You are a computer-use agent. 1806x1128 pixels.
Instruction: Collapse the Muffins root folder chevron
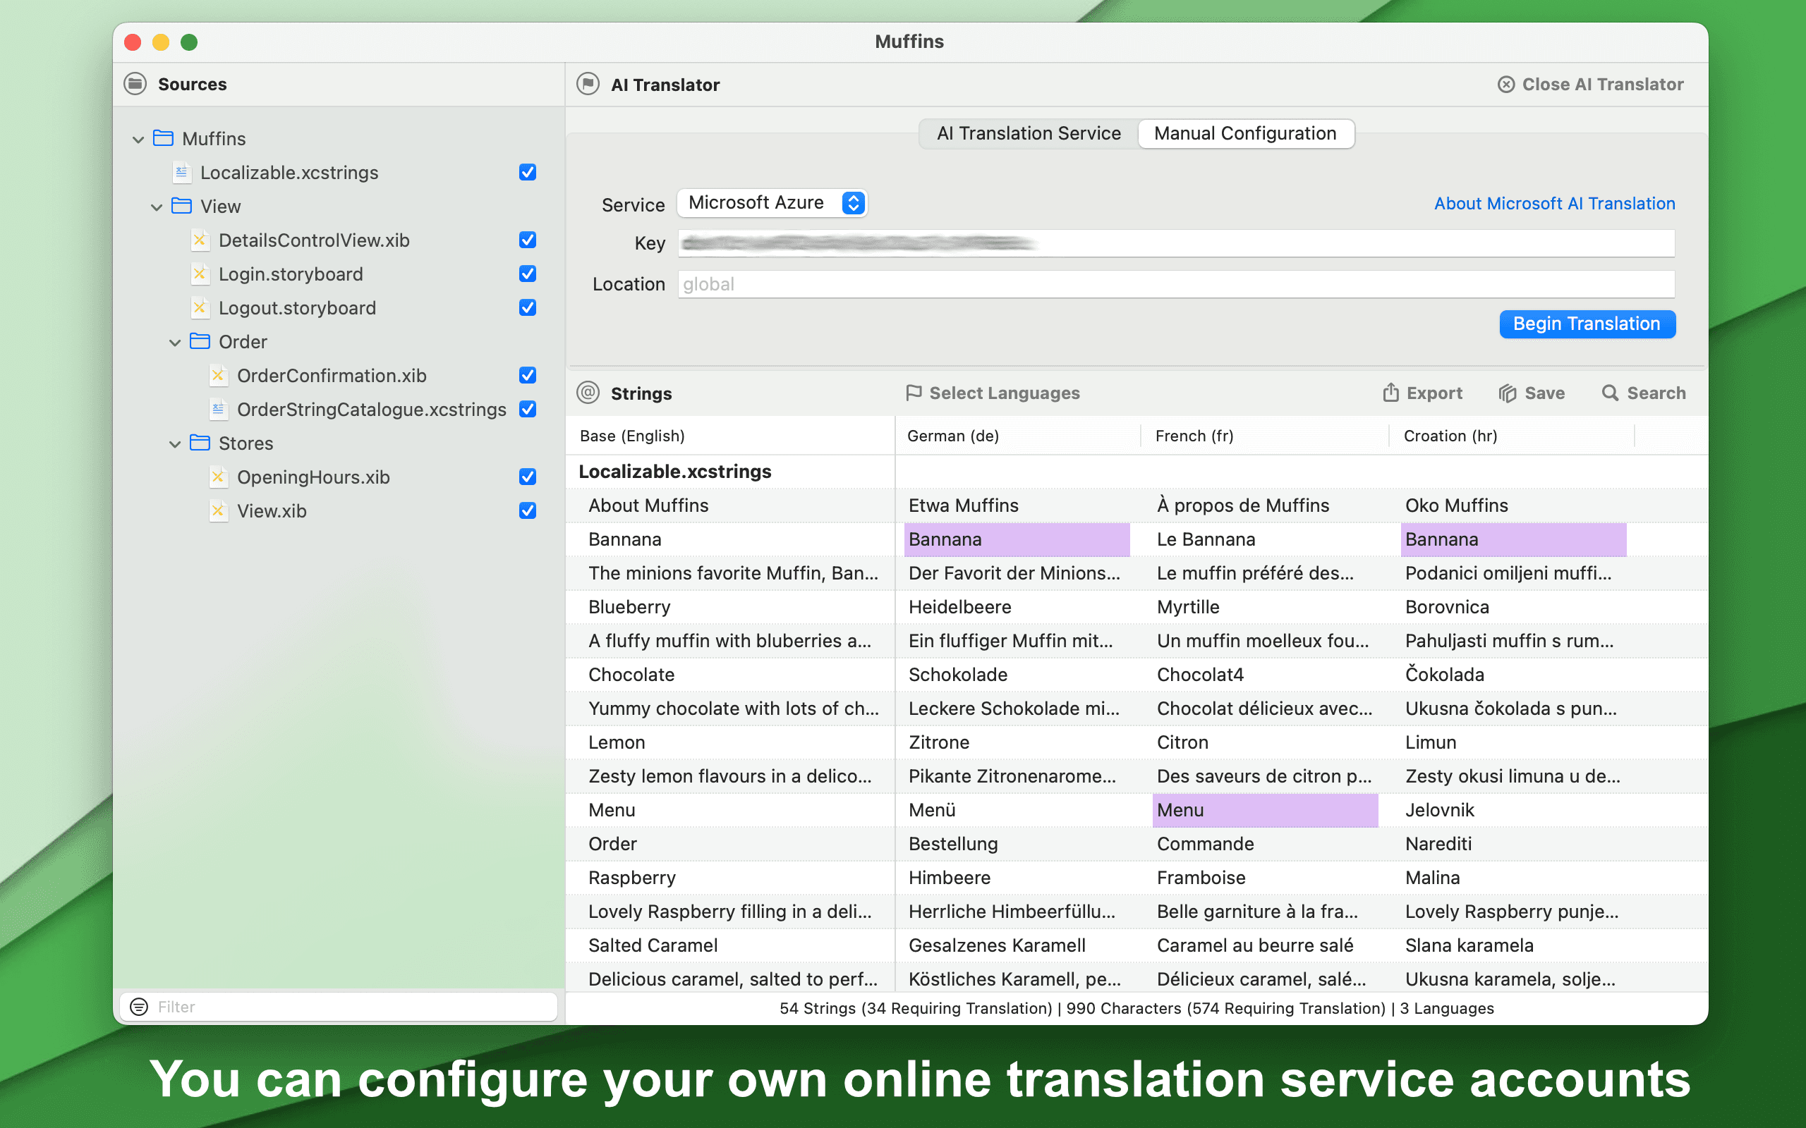pyautogui.click(x=138, y=140)
